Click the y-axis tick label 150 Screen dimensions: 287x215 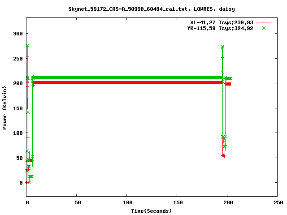point(18,108)
